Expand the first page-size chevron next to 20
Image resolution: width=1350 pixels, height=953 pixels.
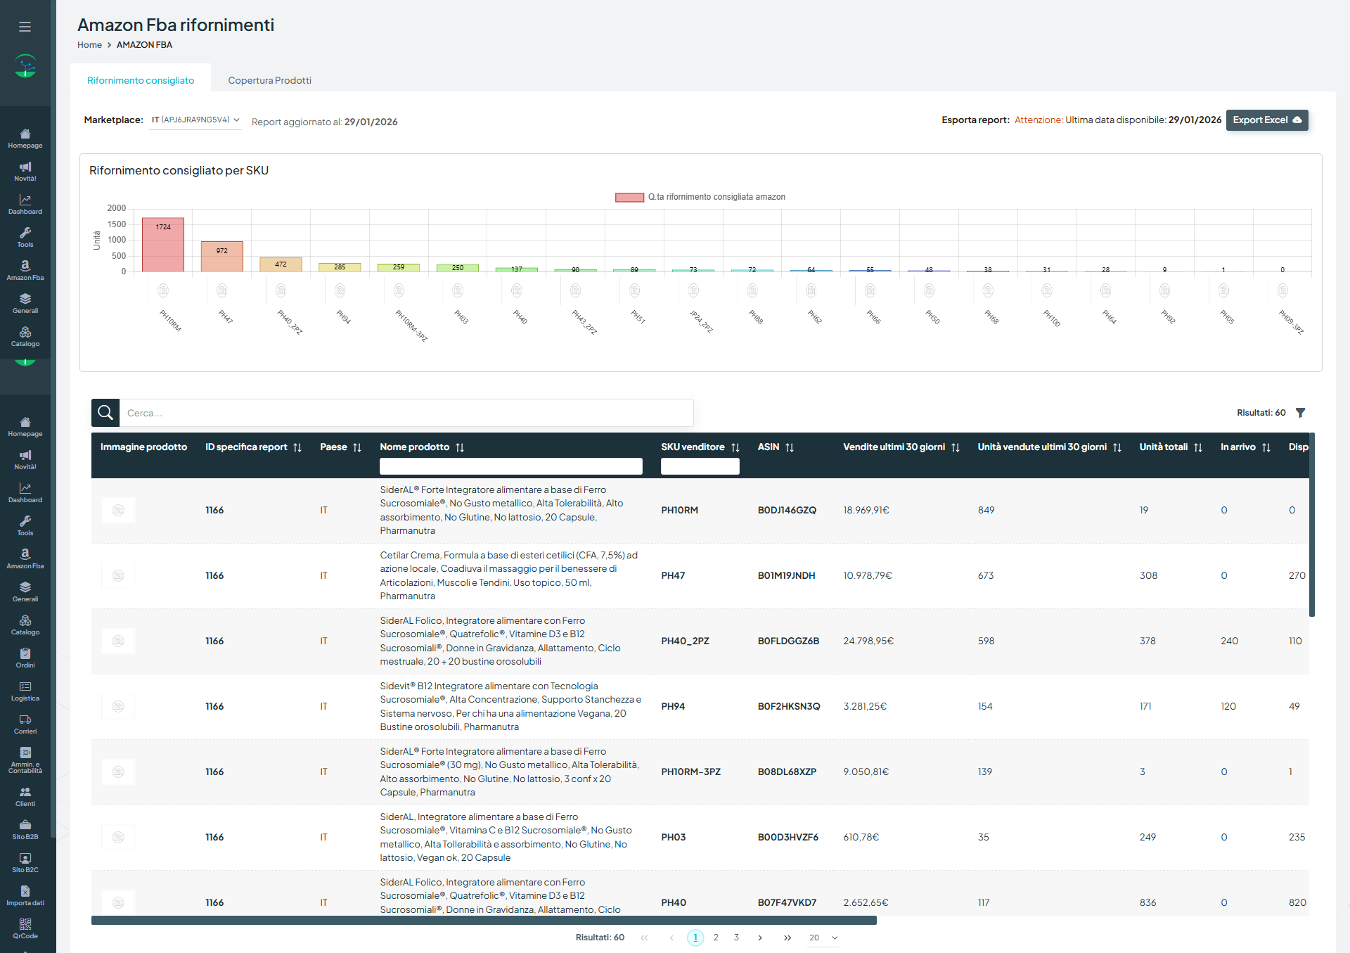(x=834, y=938)
